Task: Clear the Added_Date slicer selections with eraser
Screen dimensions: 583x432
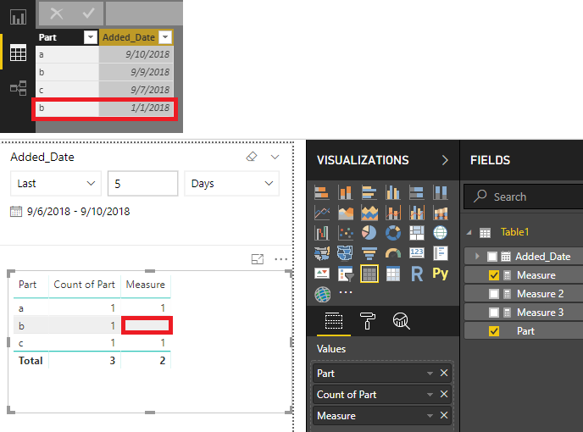Action: pyautogui.click(x=251, y=158)
